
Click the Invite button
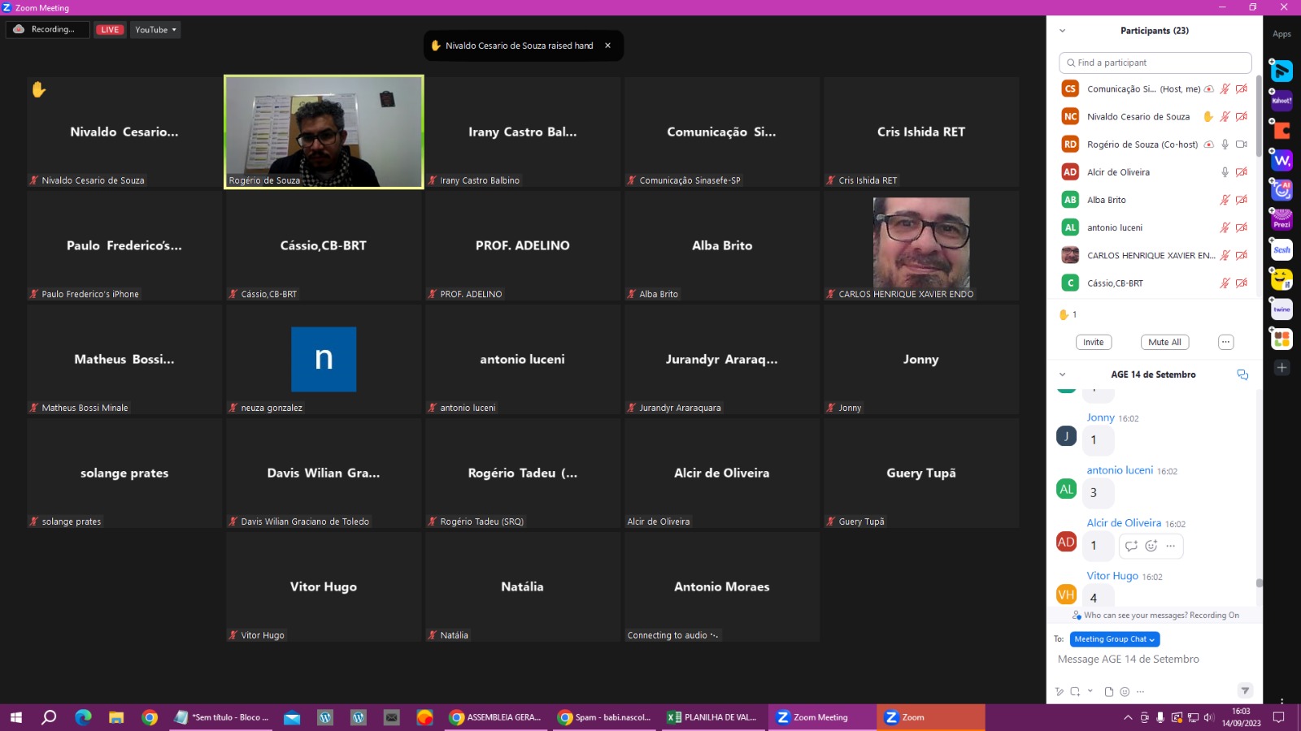(x=1093, y=342)
